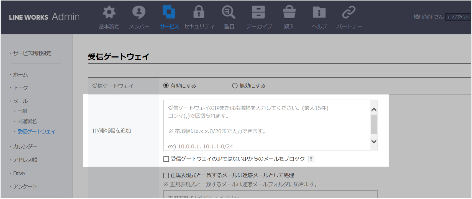Click the アーカイブ drawer icon

(258, 12)
